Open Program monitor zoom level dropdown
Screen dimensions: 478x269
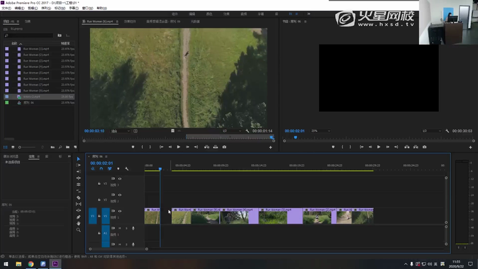click(321, 131)
